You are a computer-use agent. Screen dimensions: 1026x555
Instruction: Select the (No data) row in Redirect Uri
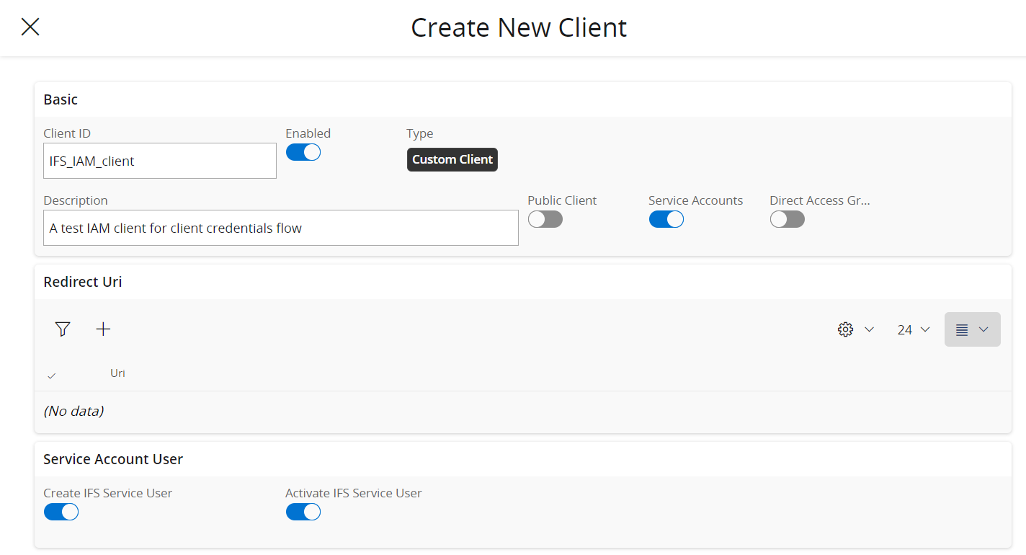(74, 409)
